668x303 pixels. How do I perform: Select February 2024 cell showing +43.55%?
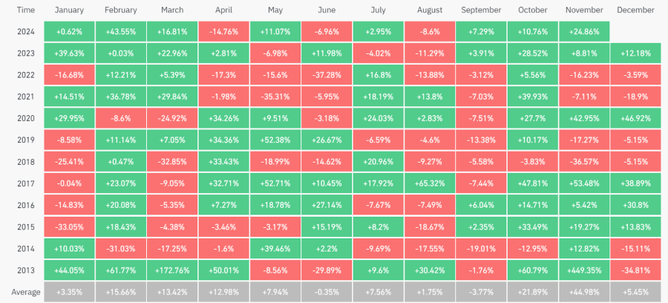coord(120,31)
